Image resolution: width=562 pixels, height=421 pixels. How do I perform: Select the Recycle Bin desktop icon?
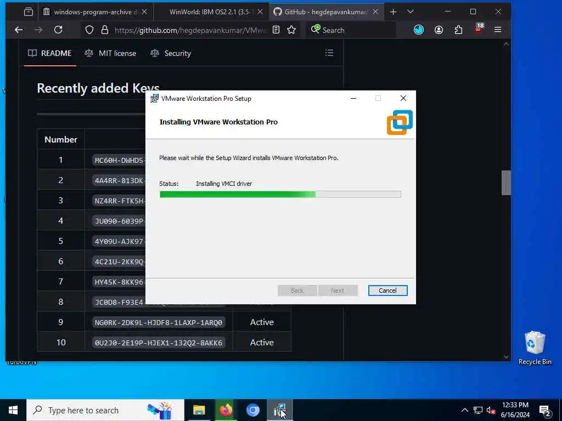(x=535, y=348)
